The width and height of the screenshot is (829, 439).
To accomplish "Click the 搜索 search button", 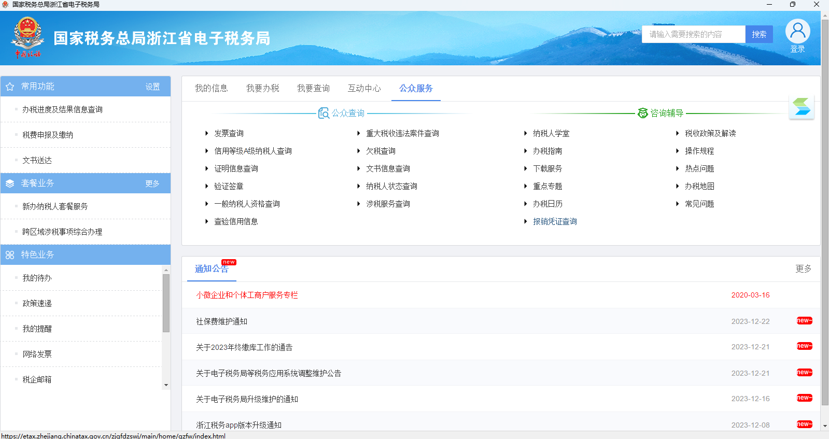I will point(759,34).
